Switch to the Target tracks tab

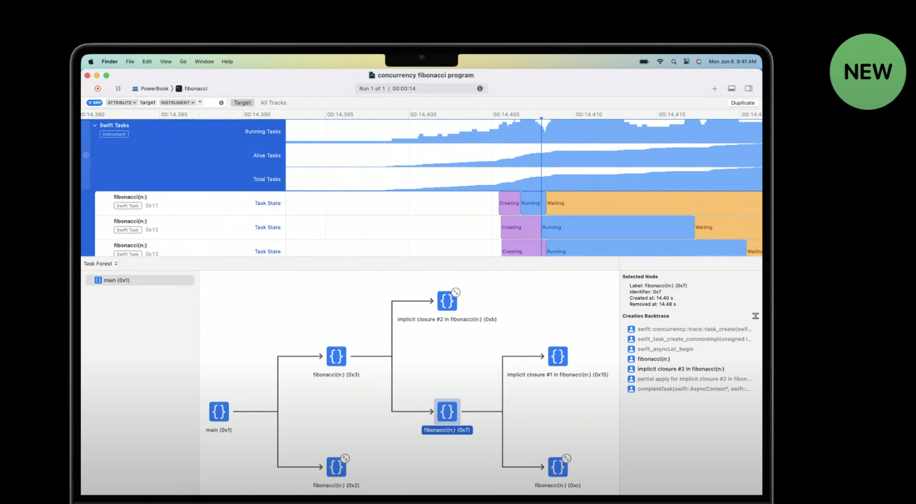click(242, 103)
